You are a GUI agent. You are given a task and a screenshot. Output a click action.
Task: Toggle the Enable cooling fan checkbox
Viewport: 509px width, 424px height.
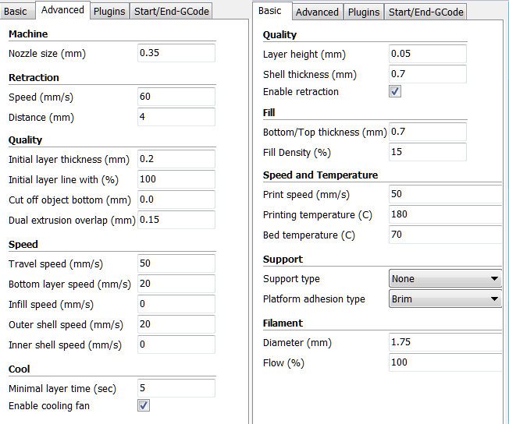[144, 405]
